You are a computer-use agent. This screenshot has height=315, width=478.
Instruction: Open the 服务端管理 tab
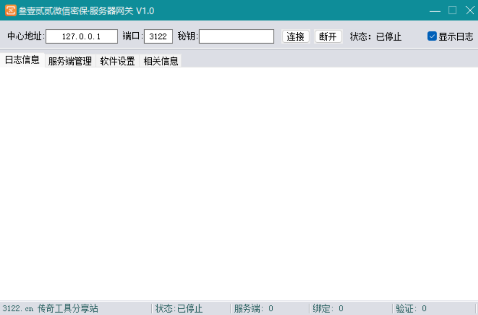[x=70, y=61]
